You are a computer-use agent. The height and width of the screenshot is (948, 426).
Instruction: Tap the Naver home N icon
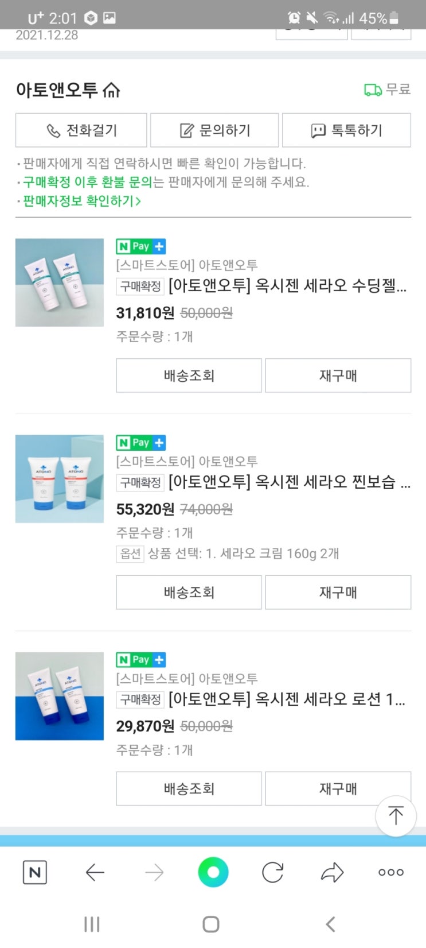click(34, 873)
